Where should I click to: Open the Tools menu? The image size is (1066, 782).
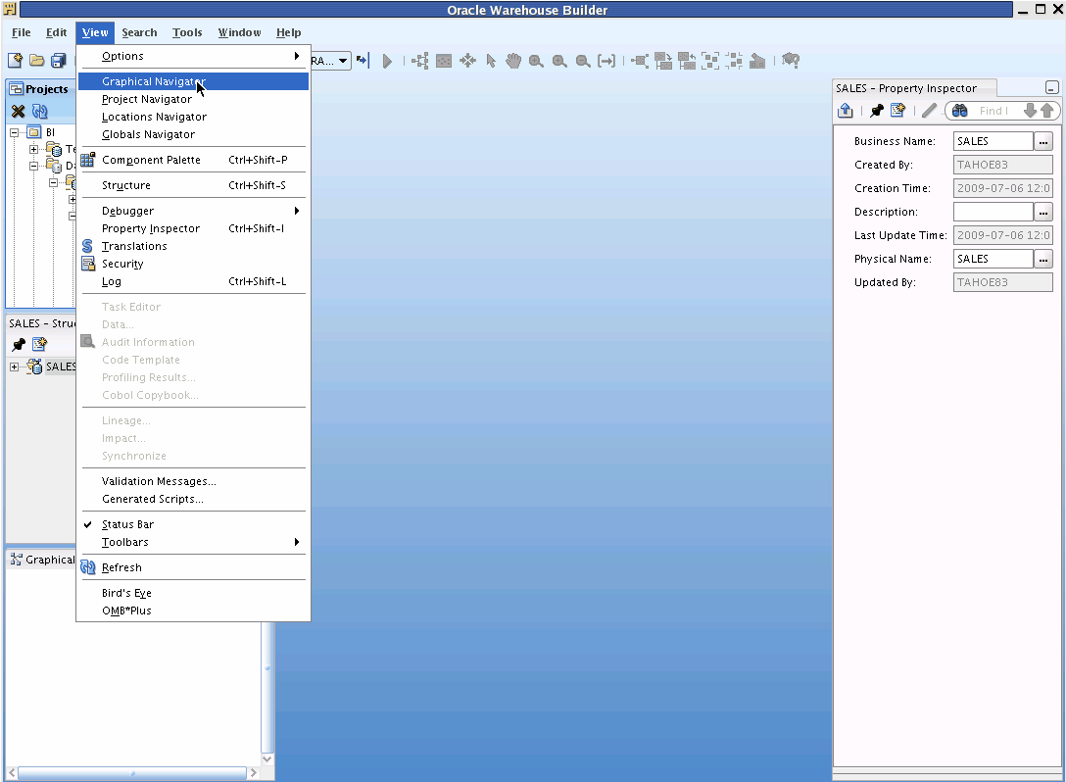click(x=187, y=32)
